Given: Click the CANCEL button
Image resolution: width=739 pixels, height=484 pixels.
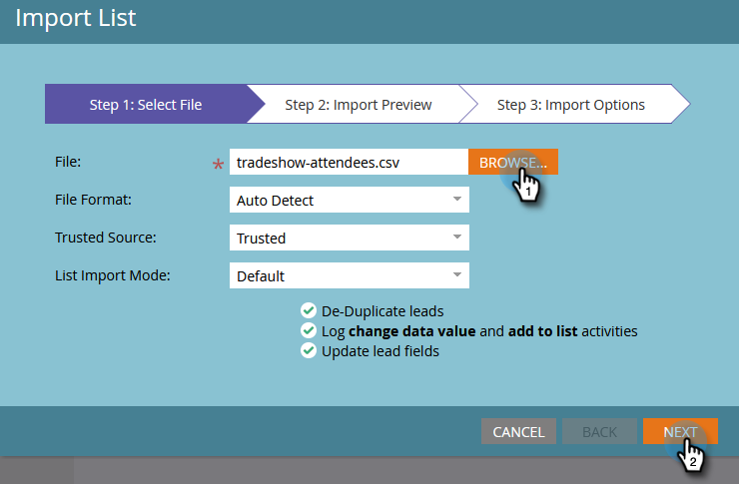Looking at the screenshot, I should [518, 431].
